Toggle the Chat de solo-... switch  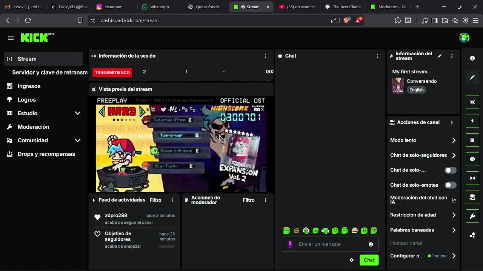click(451, 170)
